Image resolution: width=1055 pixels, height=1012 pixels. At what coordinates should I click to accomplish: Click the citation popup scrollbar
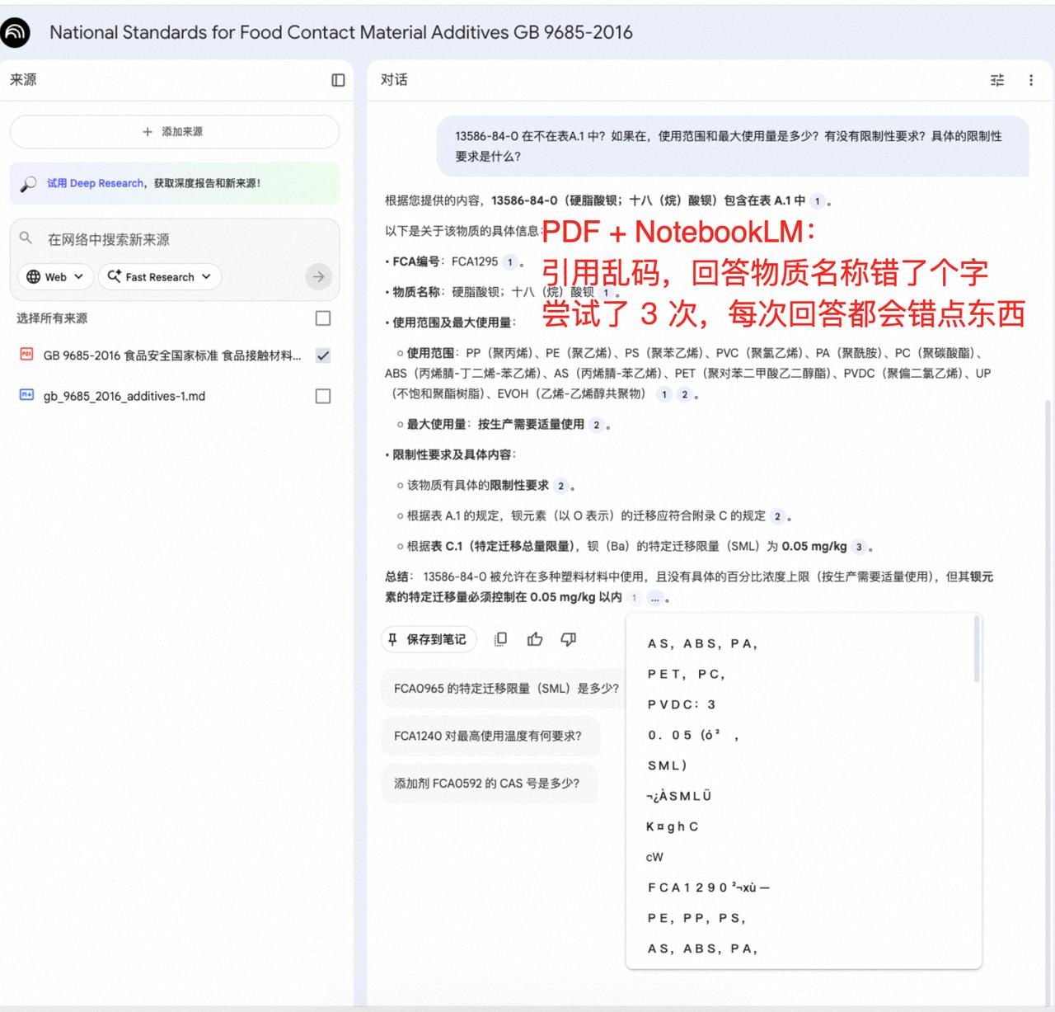(x=978, y=650)
